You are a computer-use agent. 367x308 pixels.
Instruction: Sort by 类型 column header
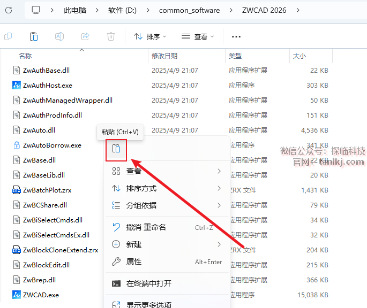point(235,56)
